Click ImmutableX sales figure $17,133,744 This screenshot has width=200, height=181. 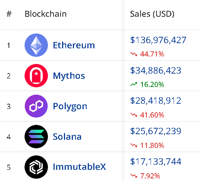(x=155, y=162)
